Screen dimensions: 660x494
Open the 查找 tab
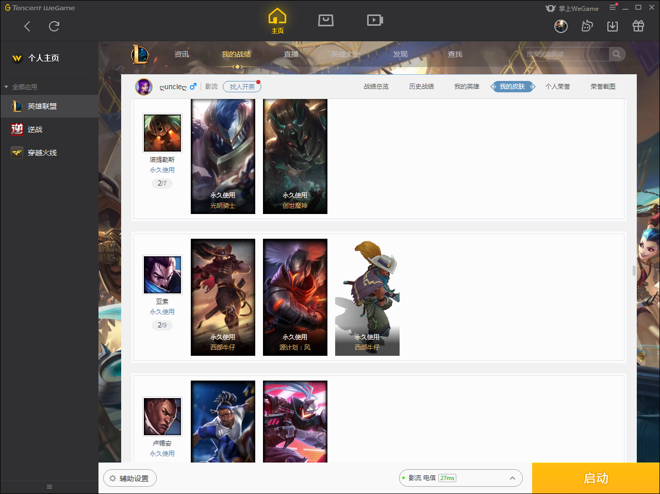click(x=455, y=54)
